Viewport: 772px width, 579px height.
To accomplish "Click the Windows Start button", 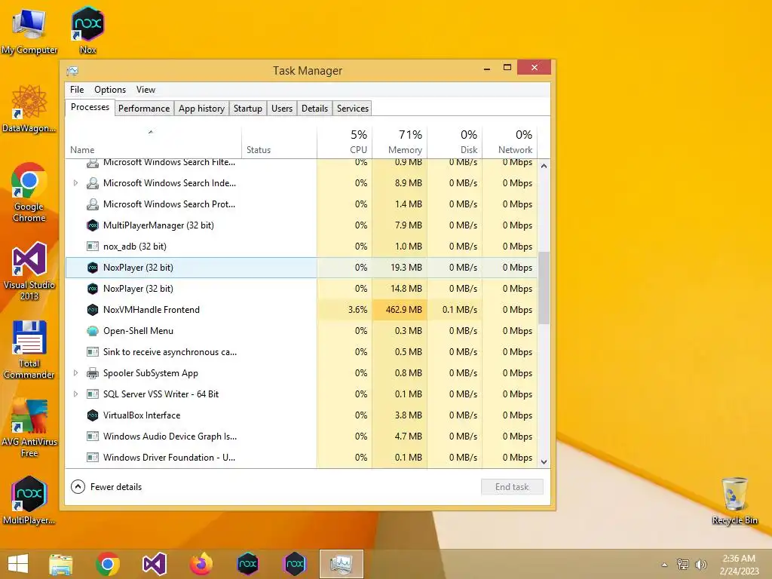I will (18, 564).
